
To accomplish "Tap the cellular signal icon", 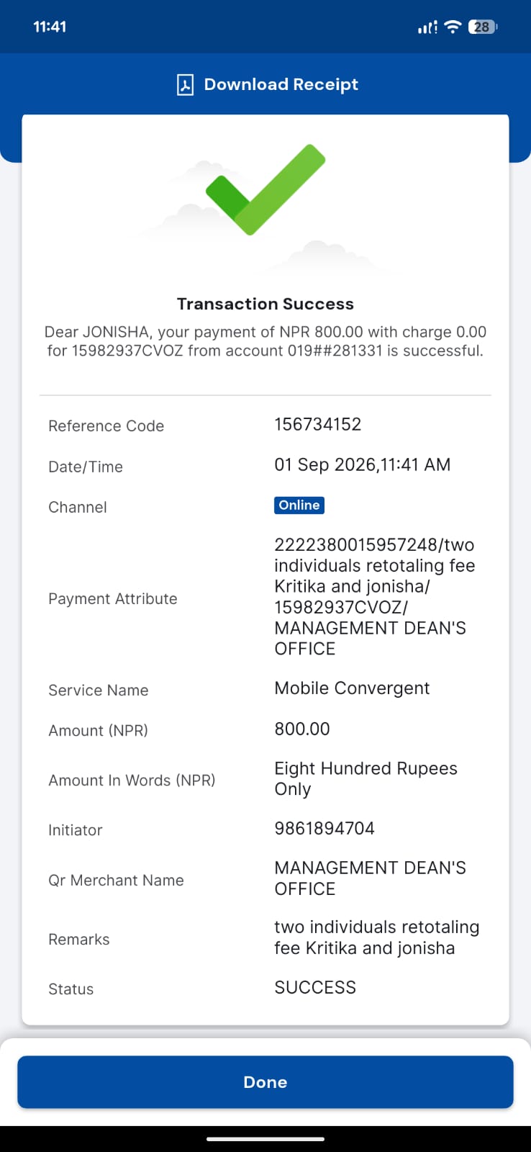I will [427, 27].
